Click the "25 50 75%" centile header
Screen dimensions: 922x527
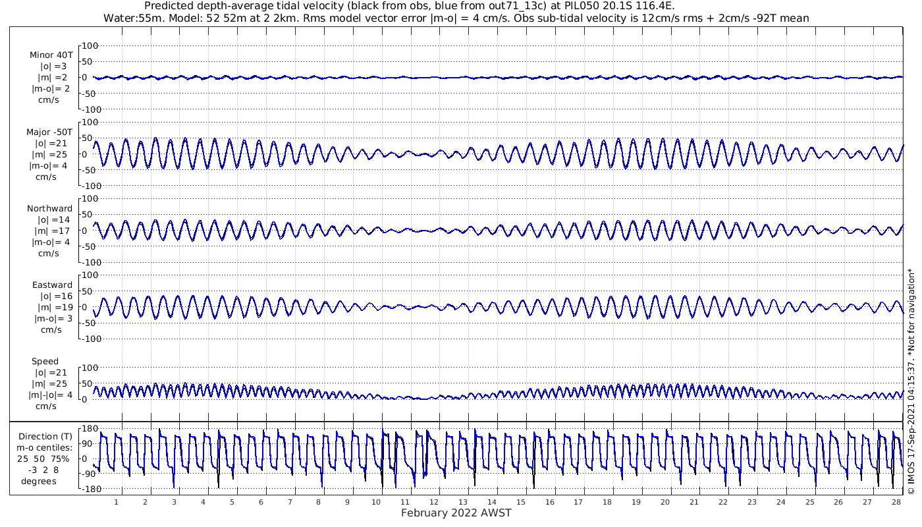[43, 458]
